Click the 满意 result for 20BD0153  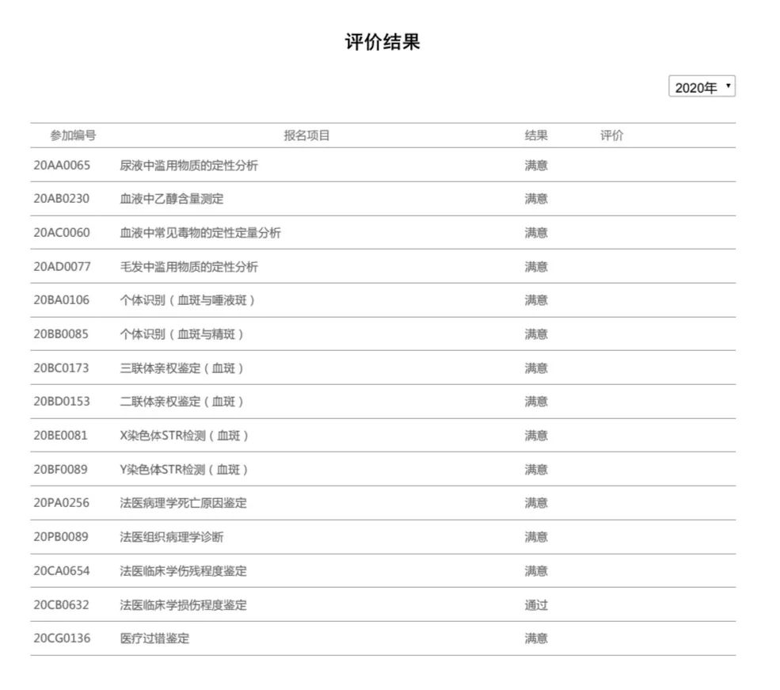(536, 402)
